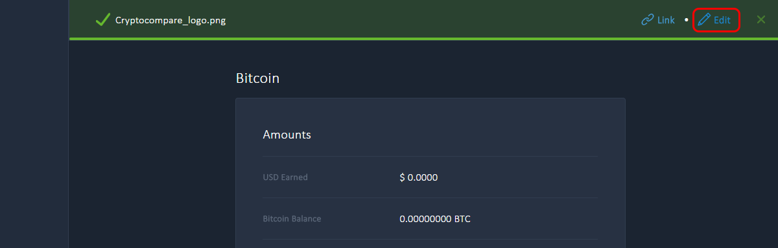Click the Link text label
This screenshot has width=778, height=248.
[x=666, y=20]
